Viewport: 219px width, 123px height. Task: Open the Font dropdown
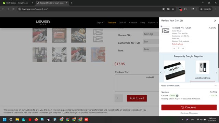[151, 49]
